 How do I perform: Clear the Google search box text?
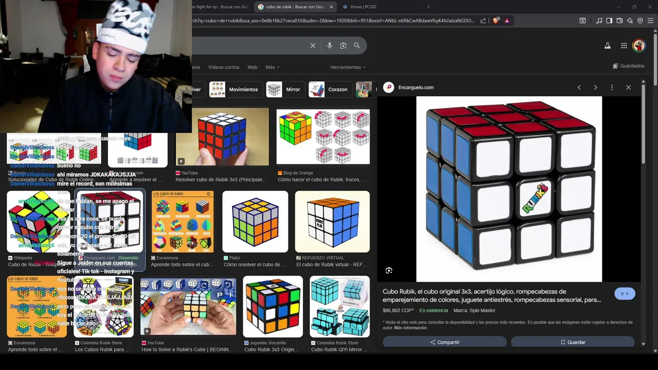click(313, 46)
